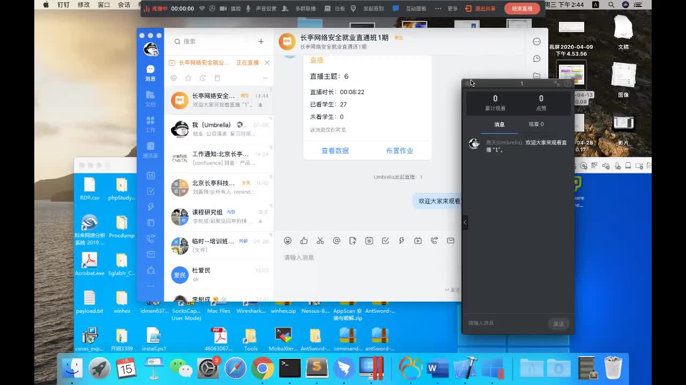Image resolution: width=686 pixels, height=385 pixels.
Task: Open the 杜爱民 conversation
Action: [x=219, y=274]
